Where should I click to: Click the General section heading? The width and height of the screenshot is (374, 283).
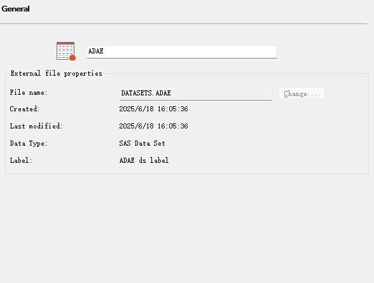[x=15, y=9]
